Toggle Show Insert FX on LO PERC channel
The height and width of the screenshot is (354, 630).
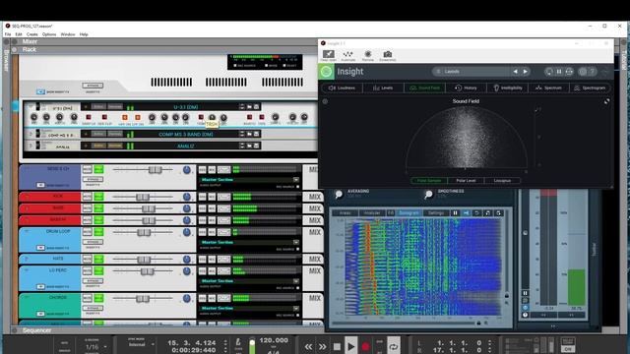pyautogui.click(x=40, y=286)
